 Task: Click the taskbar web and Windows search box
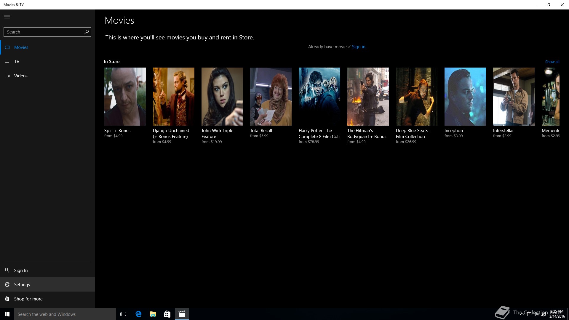pyautogui.click(x=65, y=314)
